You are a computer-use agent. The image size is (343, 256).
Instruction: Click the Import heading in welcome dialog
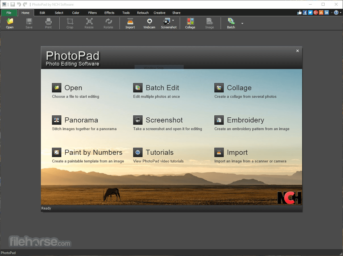(x=237, y=153)
